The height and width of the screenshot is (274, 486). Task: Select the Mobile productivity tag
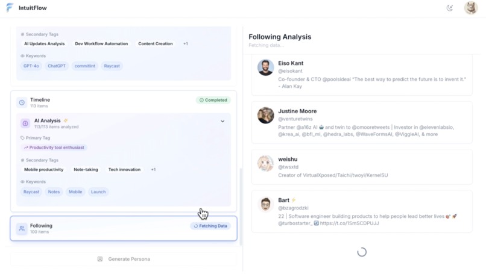click(43, 170)
